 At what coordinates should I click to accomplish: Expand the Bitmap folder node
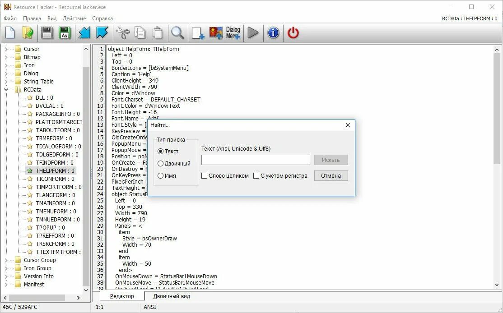click(x=6, y=57)
